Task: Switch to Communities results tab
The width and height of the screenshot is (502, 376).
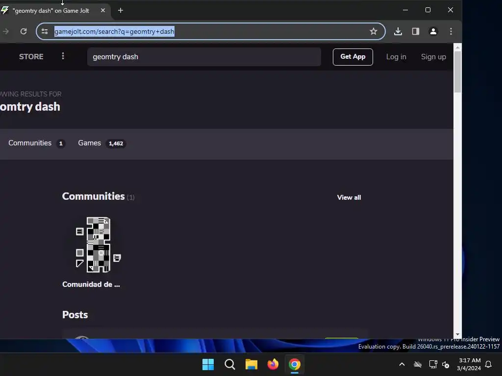Action: [36, 143]
